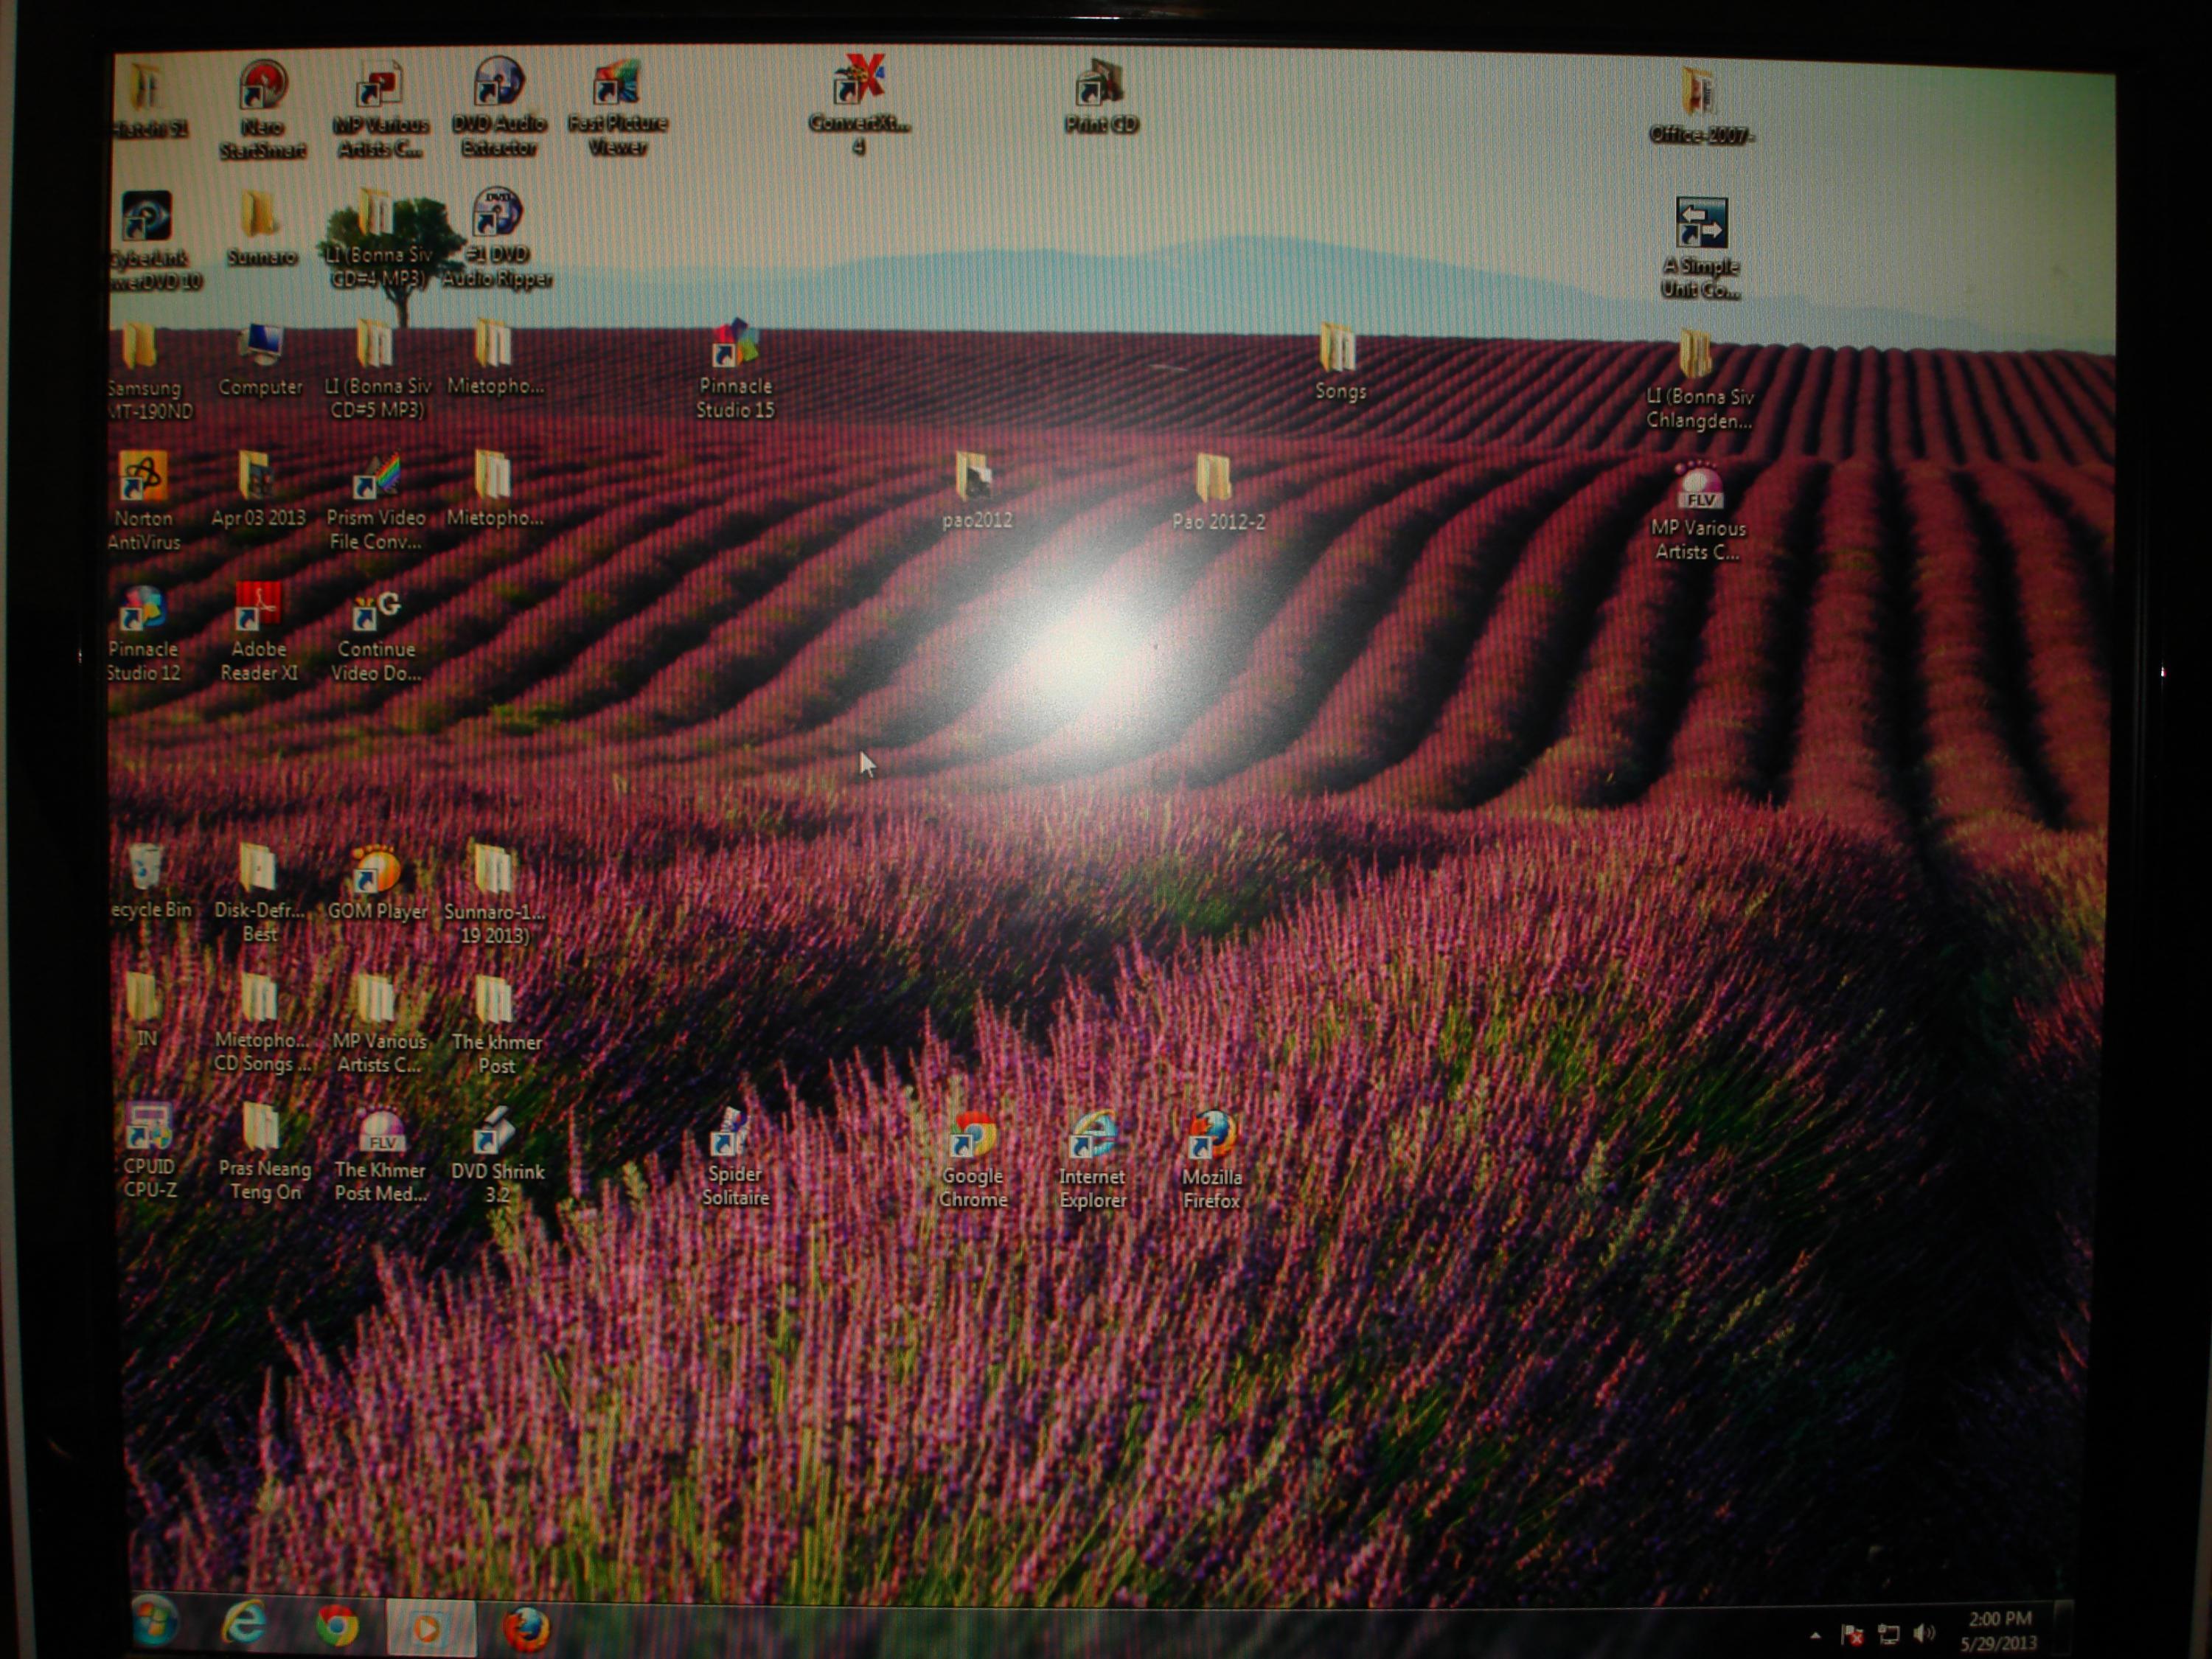Click the Windows Start button
Image resolution: width=2212 pixels, height=1659 pixels.
pyautogui.click(x=155, y=1621)
